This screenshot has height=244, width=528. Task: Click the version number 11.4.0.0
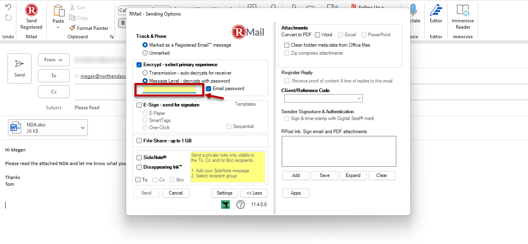259,205
